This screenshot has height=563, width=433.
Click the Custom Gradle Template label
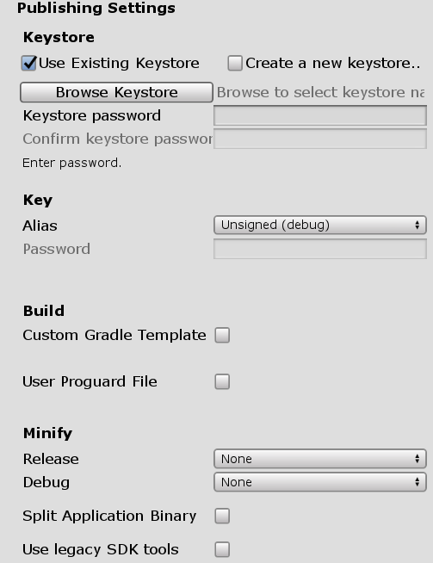pyautogui.click(x=114, y=335)
